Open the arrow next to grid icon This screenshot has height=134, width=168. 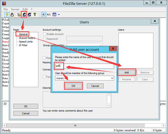59,15
